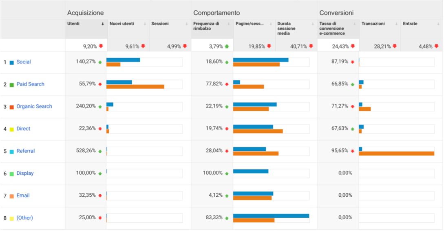
Task: Click the sort arrow on Nuovi utenti column
Action: tap(145, 24)
